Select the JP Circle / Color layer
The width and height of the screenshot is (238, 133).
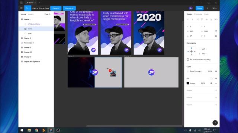coord(36,24)
